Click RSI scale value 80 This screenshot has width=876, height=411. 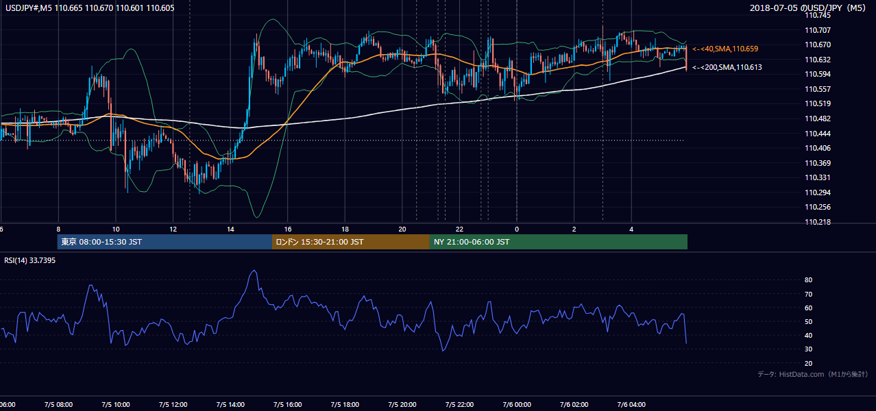coord(809,280)
